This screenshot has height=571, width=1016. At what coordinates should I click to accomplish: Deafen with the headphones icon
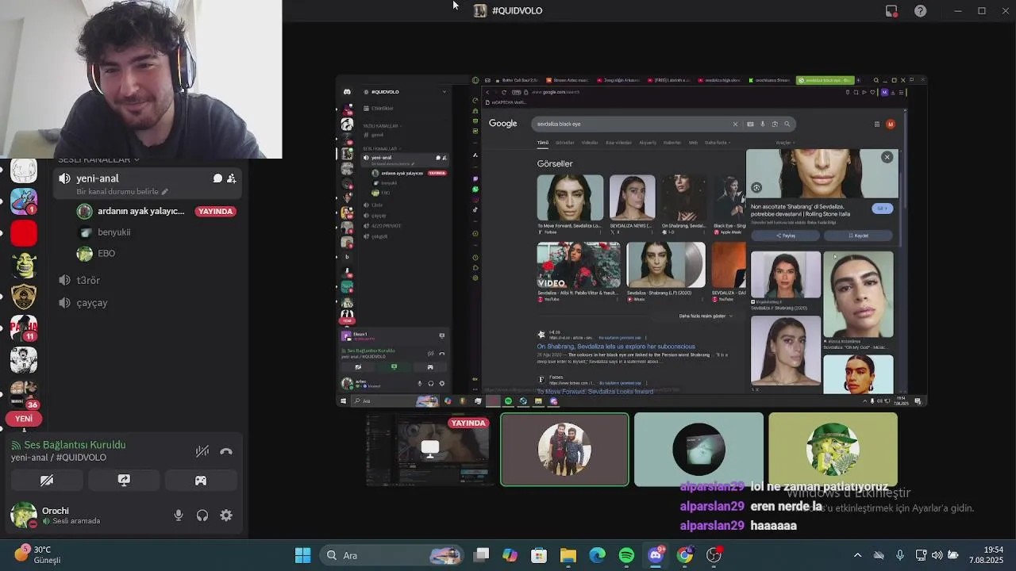click(x=202, y=515)
